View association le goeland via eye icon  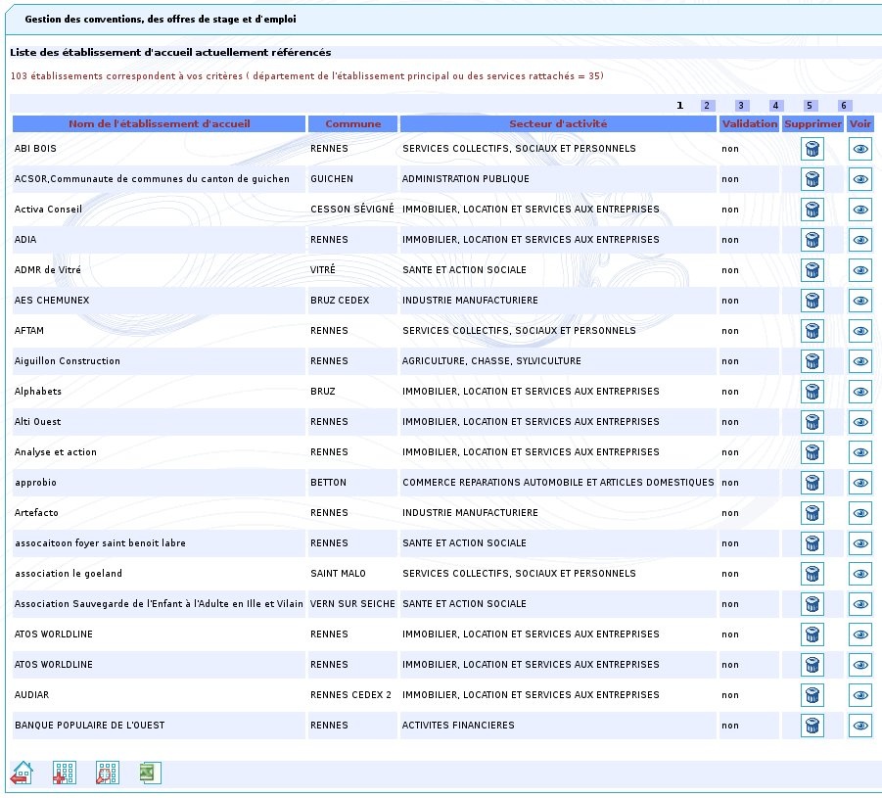(860, 574)
